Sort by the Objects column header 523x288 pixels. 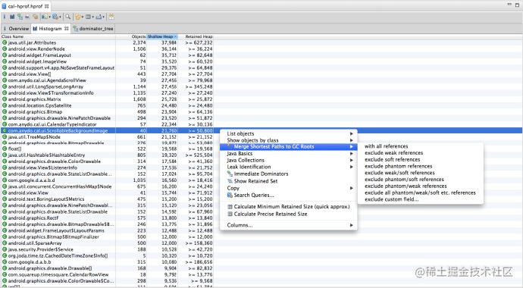coord(131,36)
